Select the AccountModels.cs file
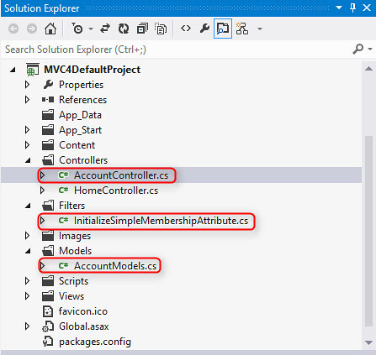The image size is (376, 355). tap(115, 266)
